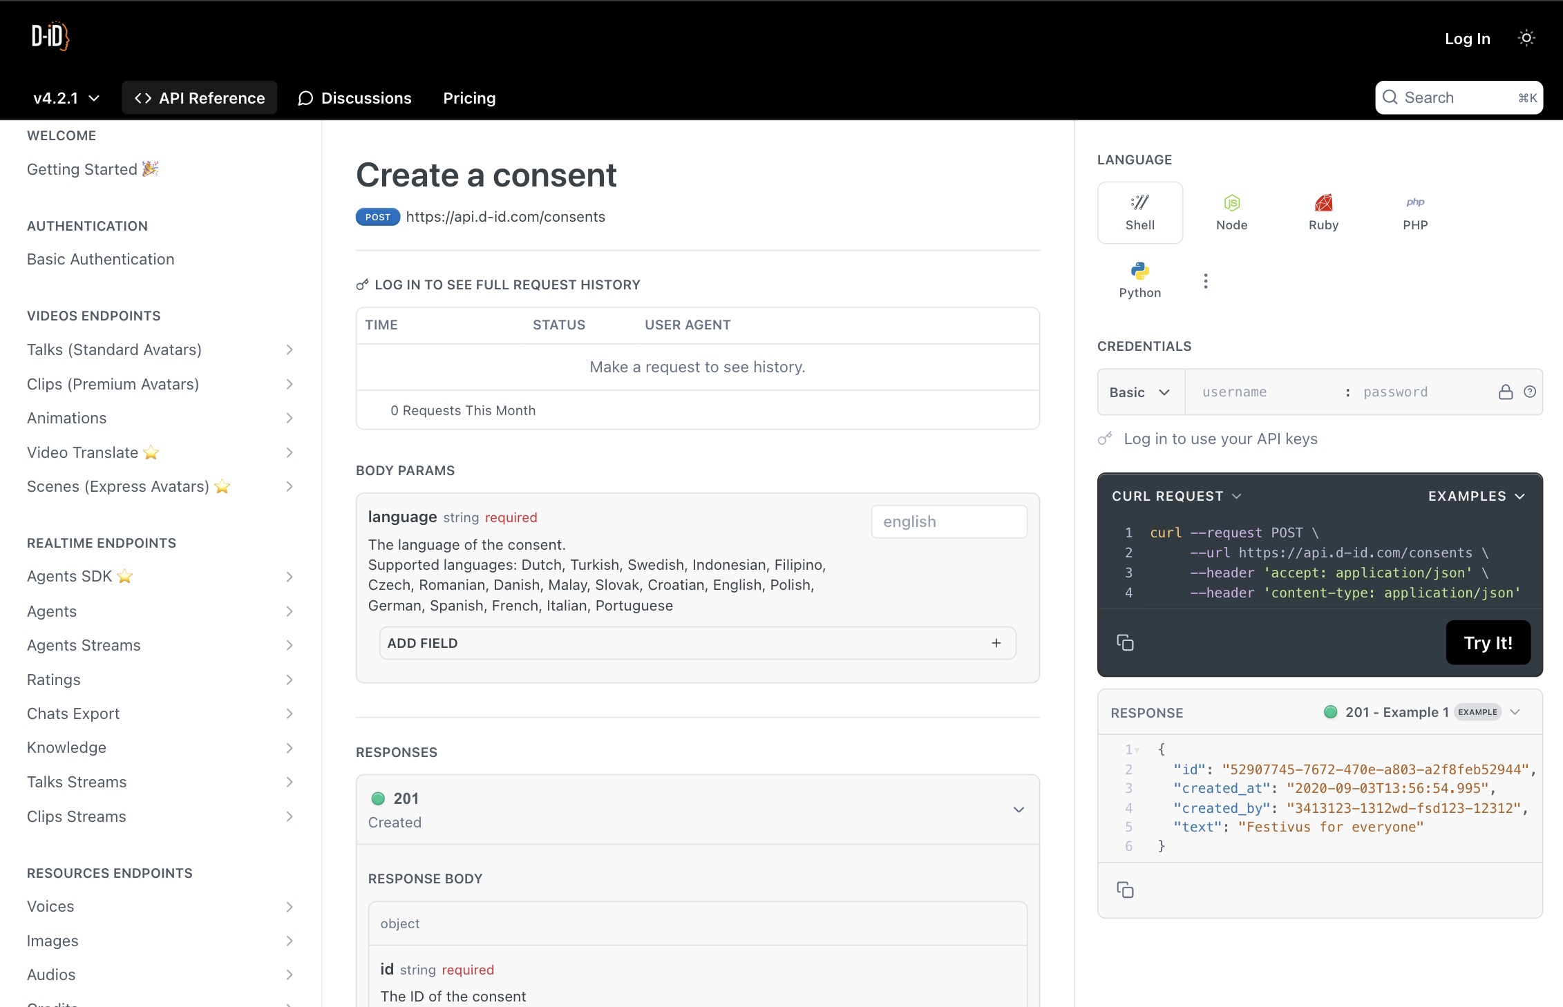
Task: Select the Node language icon
Action: pyautogui.click(x=1231, y=213)
